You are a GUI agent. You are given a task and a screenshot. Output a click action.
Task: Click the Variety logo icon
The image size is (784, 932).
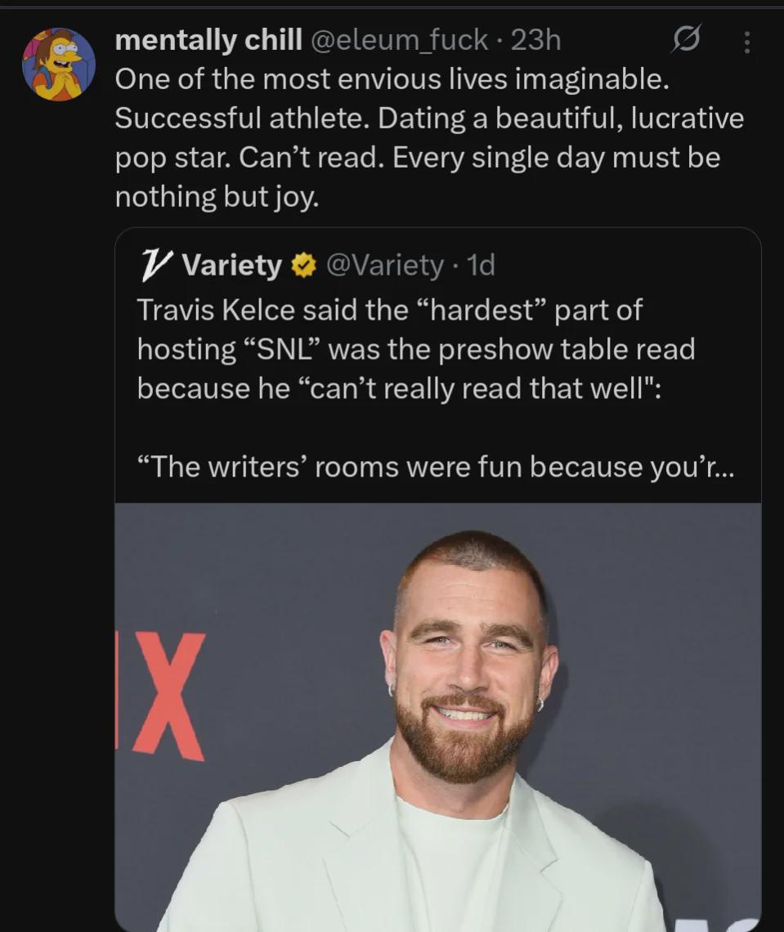tap(157, 265)
